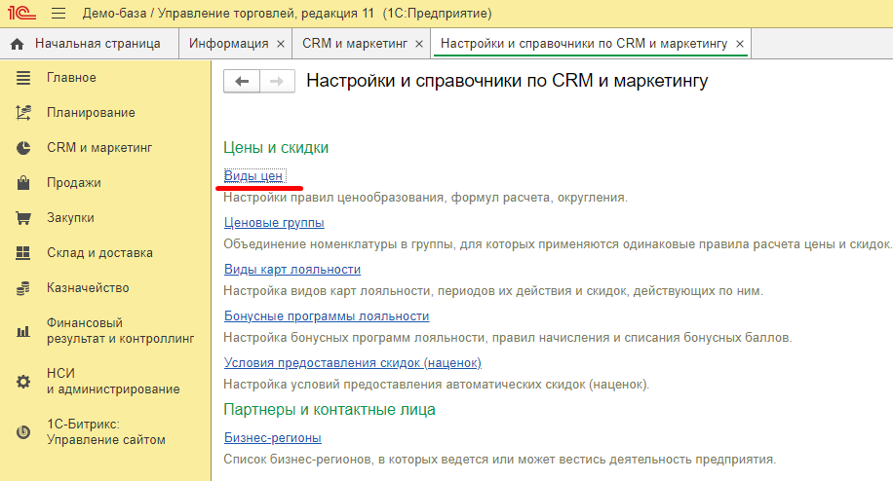Viewport: 893px width, 481px height.
Task: Click the Склад и доставка grid icon
Action: [23, 253]
